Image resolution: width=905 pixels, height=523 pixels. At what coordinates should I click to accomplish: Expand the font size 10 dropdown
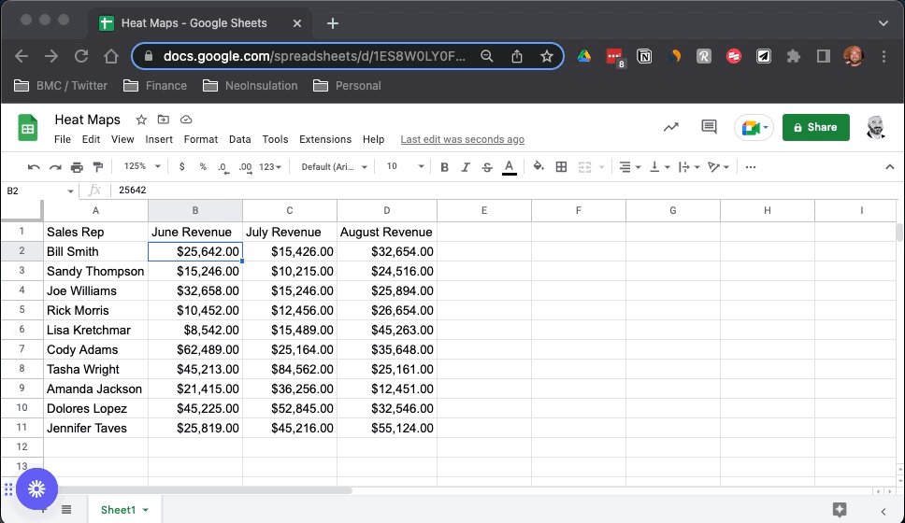(x=405, y=166)
